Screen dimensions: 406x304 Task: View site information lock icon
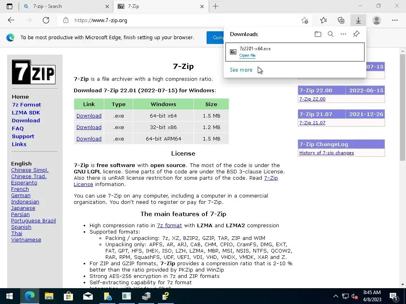[66, 20]
